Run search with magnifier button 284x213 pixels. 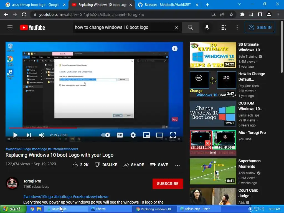190,27
